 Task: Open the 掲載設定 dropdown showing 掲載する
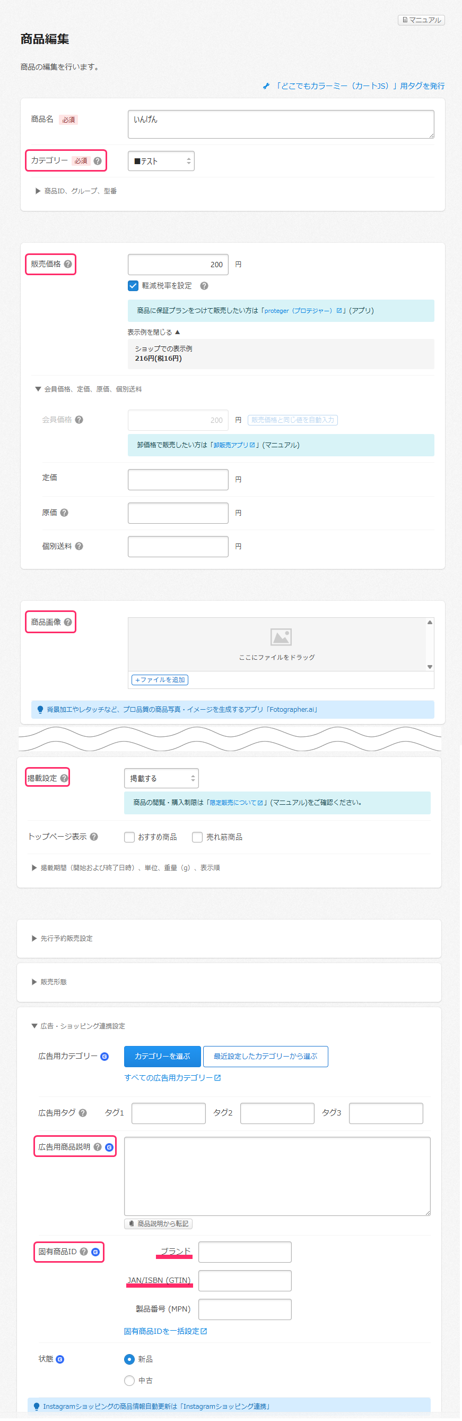[x=161, y=778]
